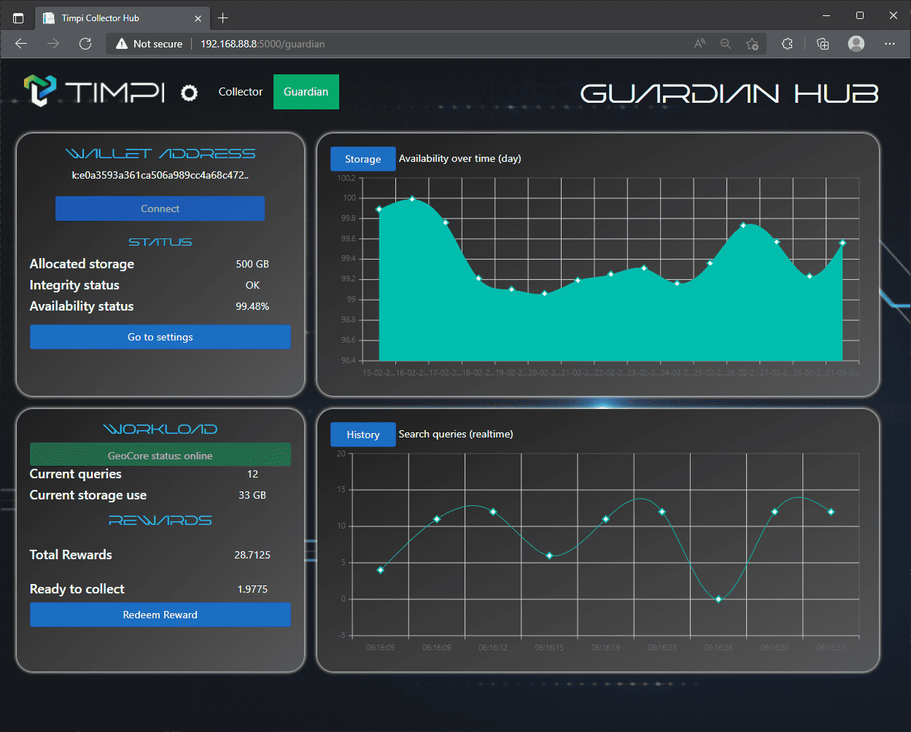The image size is (911, 732).
Task: Select the Timpi Collector Hub browser tab
Action: 123,17
